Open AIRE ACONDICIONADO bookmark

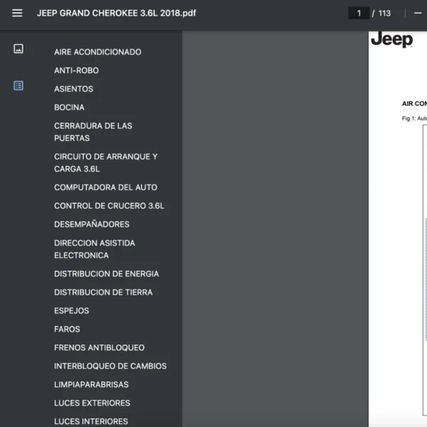click(x=97, y=52)
